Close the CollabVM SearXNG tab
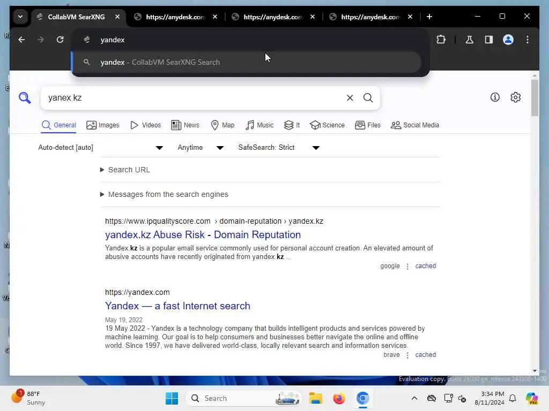Image resolution: width=549 pixels, height=411 pixels. [x=117, y=17]
